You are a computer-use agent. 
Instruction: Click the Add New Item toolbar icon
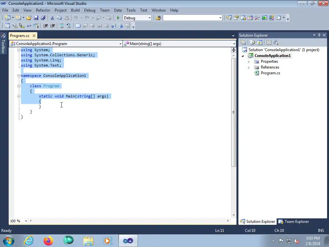(x=18, y=18)
